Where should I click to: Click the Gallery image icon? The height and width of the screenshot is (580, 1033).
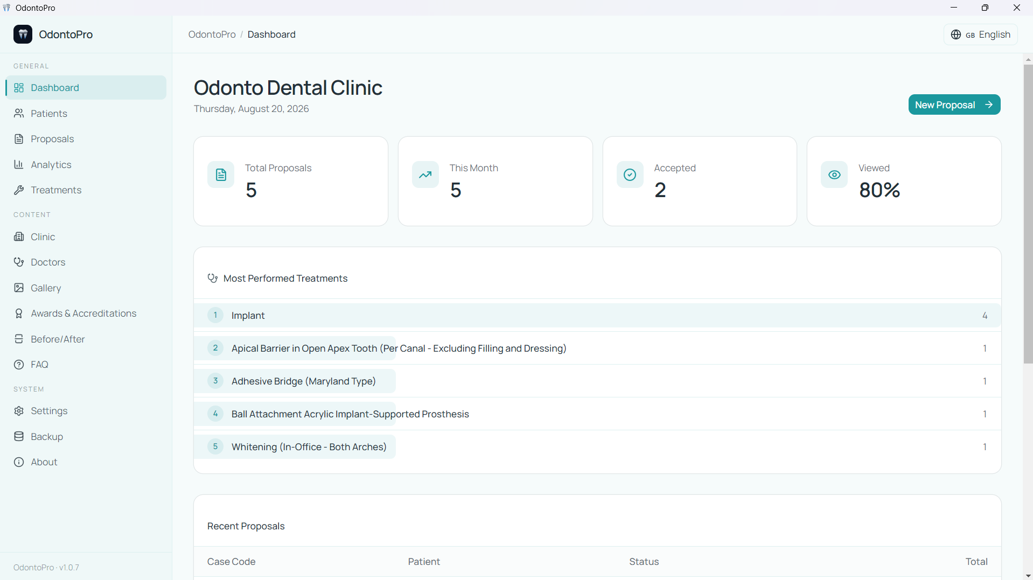[x=19, y=288]
